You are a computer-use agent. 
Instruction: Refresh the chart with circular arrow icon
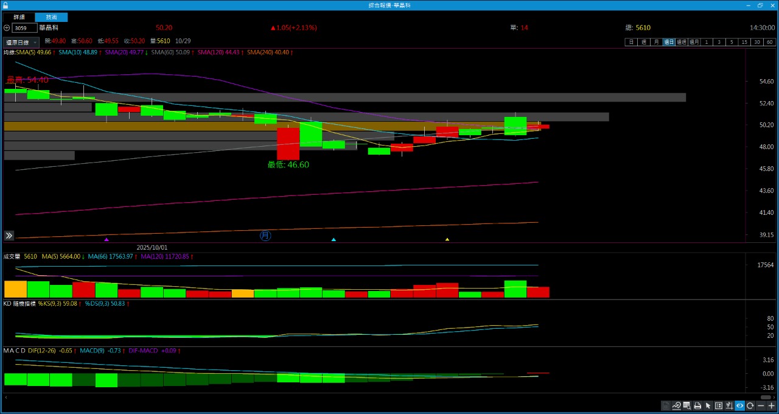click(x=750, y=406)
